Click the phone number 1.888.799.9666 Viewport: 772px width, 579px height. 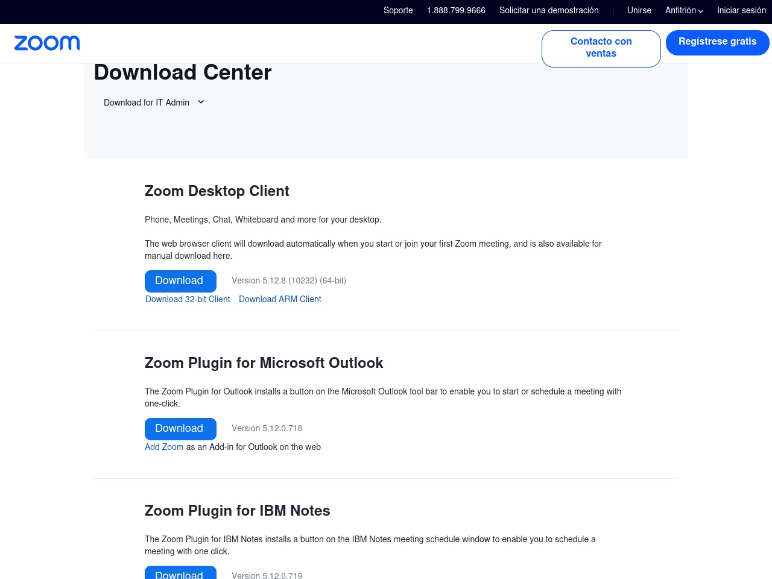point(456,10)
